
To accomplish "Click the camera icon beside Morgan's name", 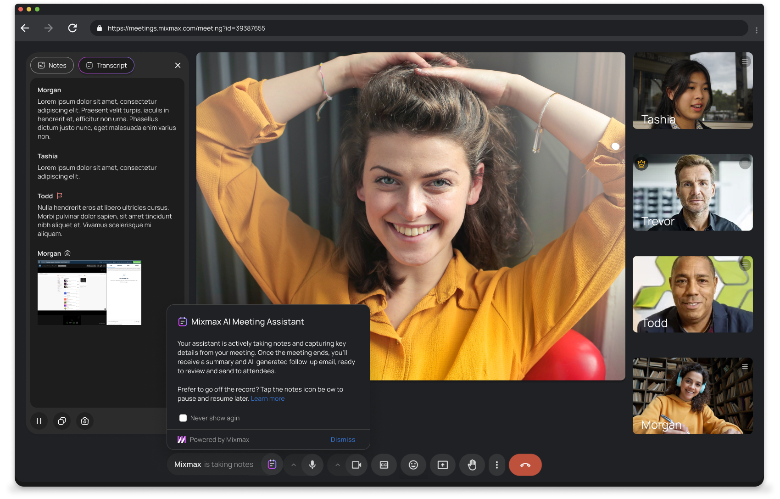I will (67, 253).
